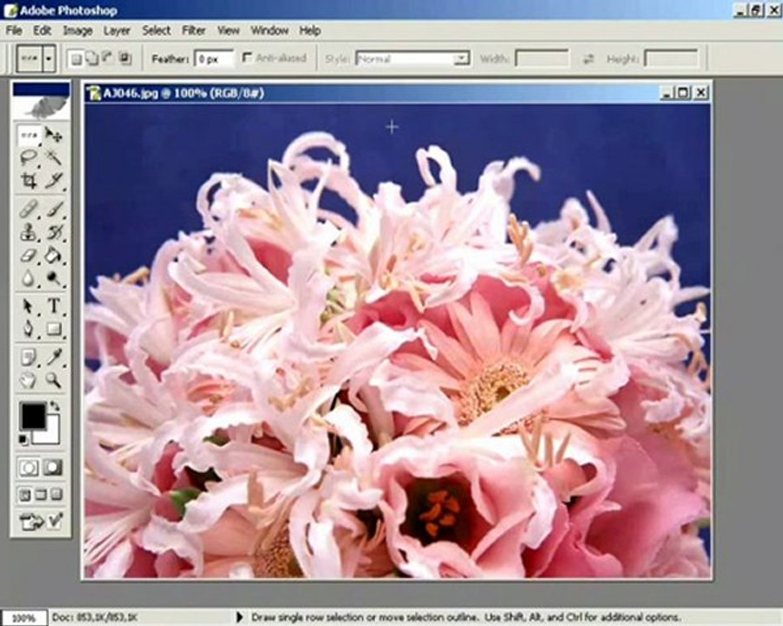Viewport: 783px width, 626px height.
Task: Open the Help menu
Action: (310, 30)
